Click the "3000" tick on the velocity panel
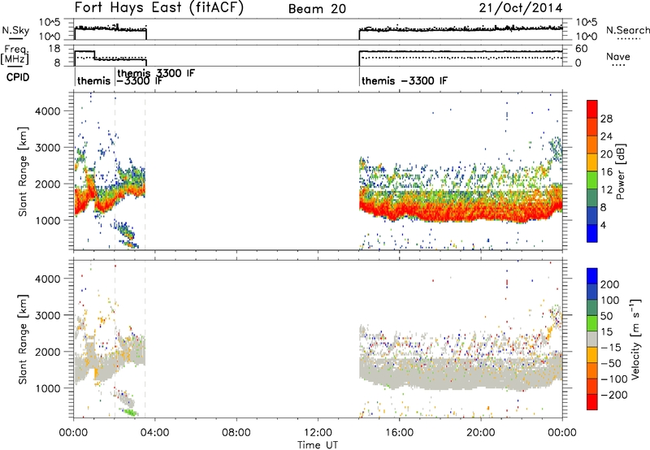Screen dimensions: 650x450 (47, 315)
